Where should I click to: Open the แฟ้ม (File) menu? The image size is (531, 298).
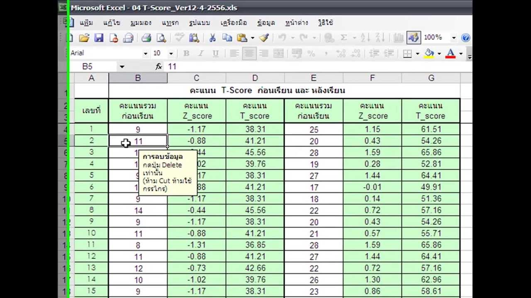[x=86, y=23]
